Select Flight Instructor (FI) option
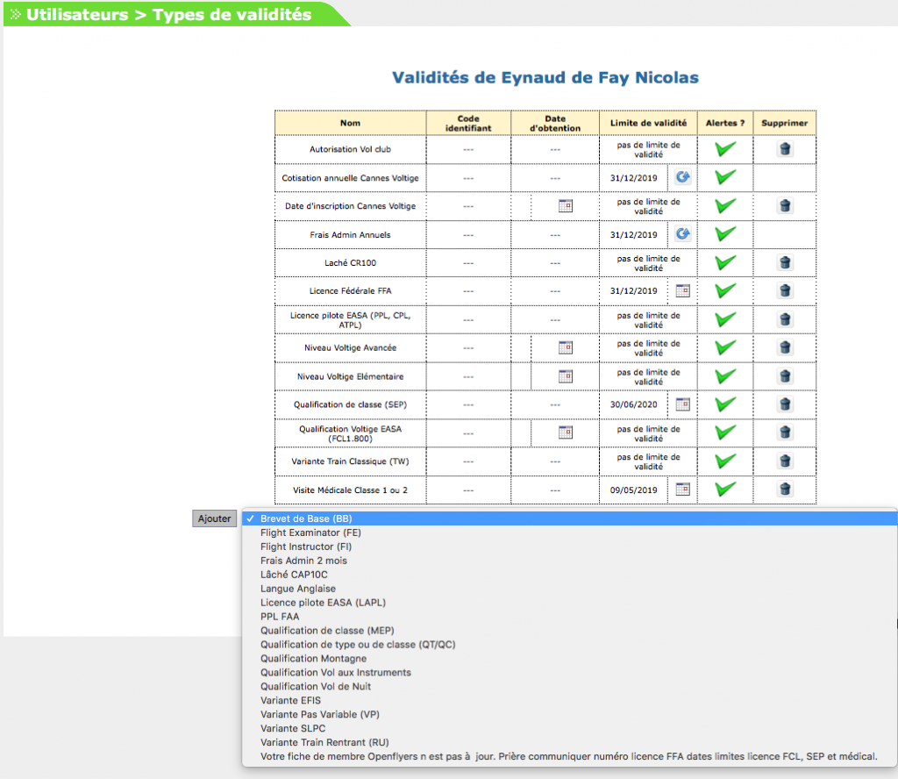 pos(570,547)
